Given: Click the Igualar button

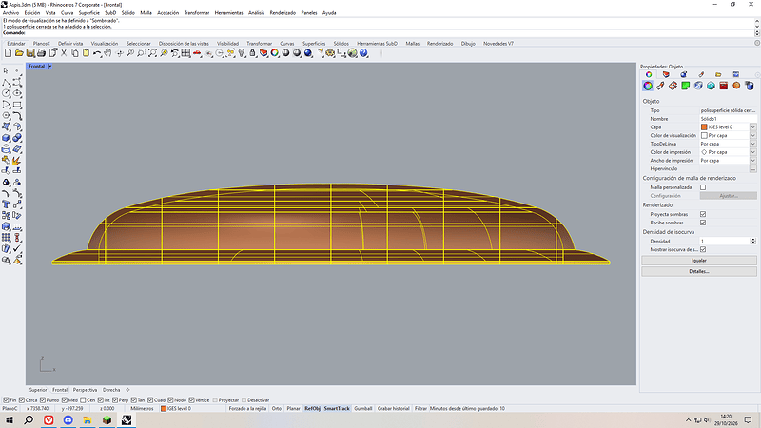Looking at the screenshot, I should [x=699, y=261].
